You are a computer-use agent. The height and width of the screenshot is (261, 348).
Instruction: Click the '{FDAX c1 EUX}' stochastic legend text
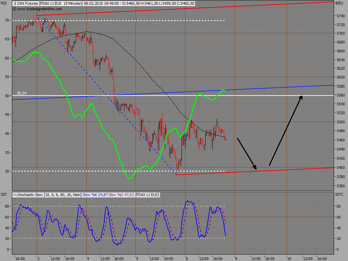pos(147,195)
